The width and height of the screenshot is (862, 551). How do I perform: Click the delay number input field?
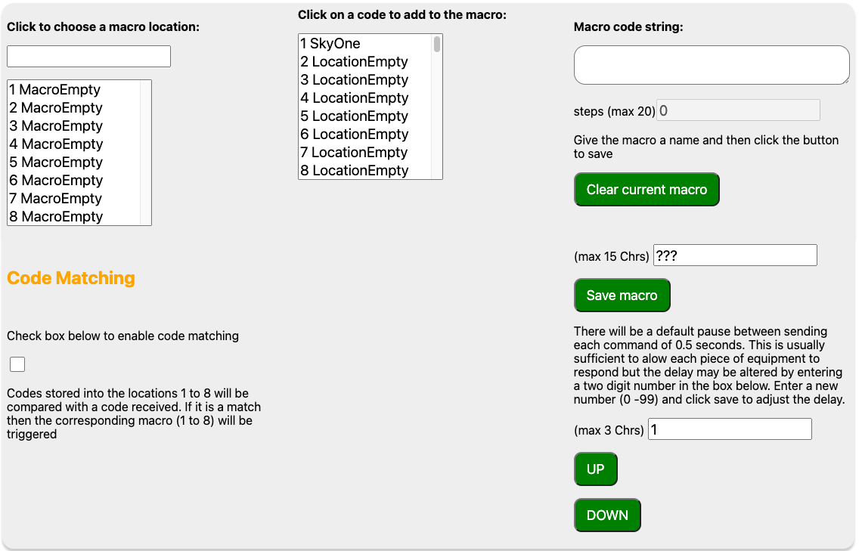point(730,429)
